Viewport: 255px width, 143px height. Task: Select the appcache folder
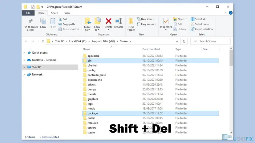point(150,56)
